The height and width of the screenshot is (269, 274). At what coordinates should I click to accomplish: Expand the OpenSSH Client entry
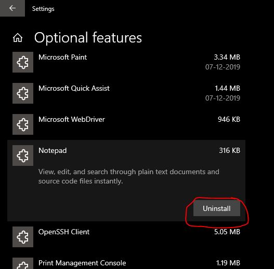coord(126,237)
